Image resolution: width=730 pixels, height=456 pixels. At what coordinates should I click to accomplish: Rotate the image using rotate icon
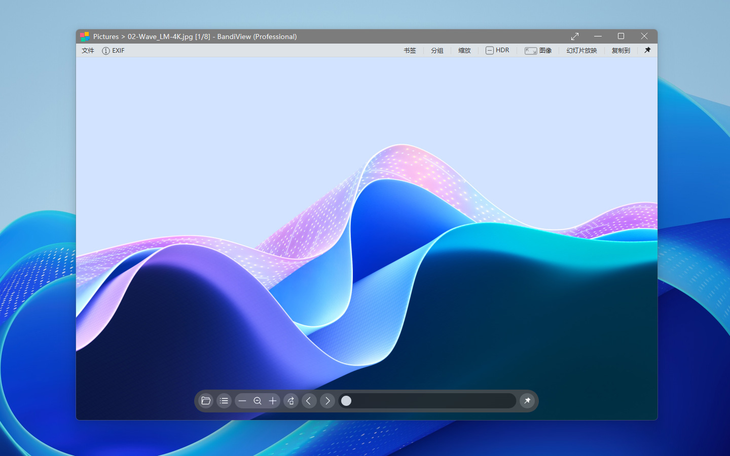[x=291, y=401]
